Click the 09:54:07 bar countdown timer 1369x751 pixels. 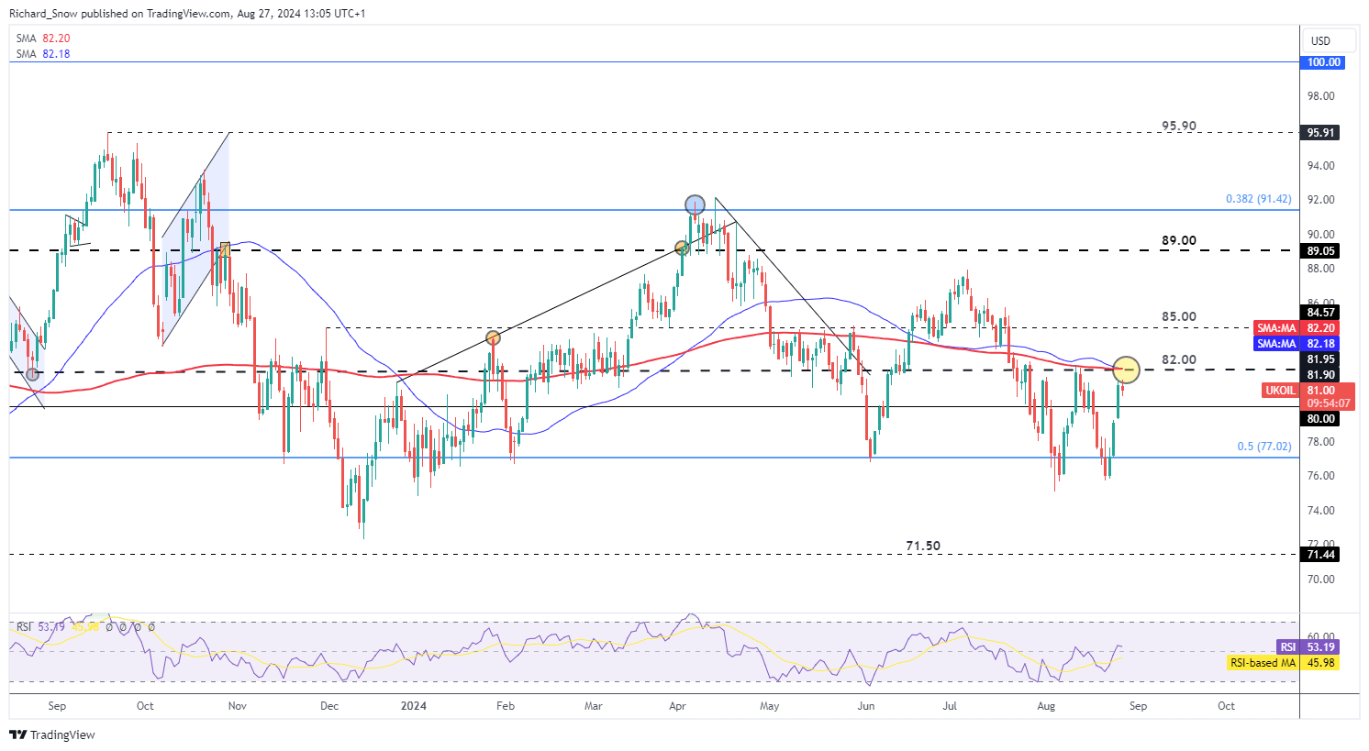pos(1329,403)
